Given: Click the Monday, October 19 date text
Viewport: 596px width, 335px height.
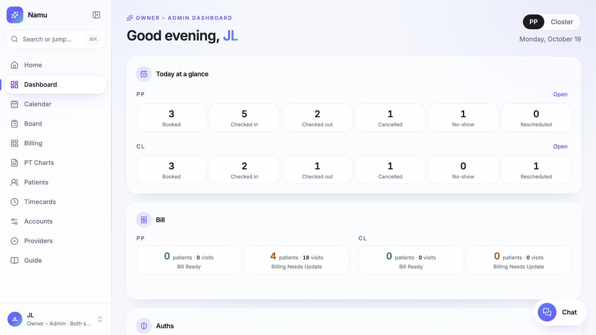Looking at the screenshot, I should click(x=550, y=39).
